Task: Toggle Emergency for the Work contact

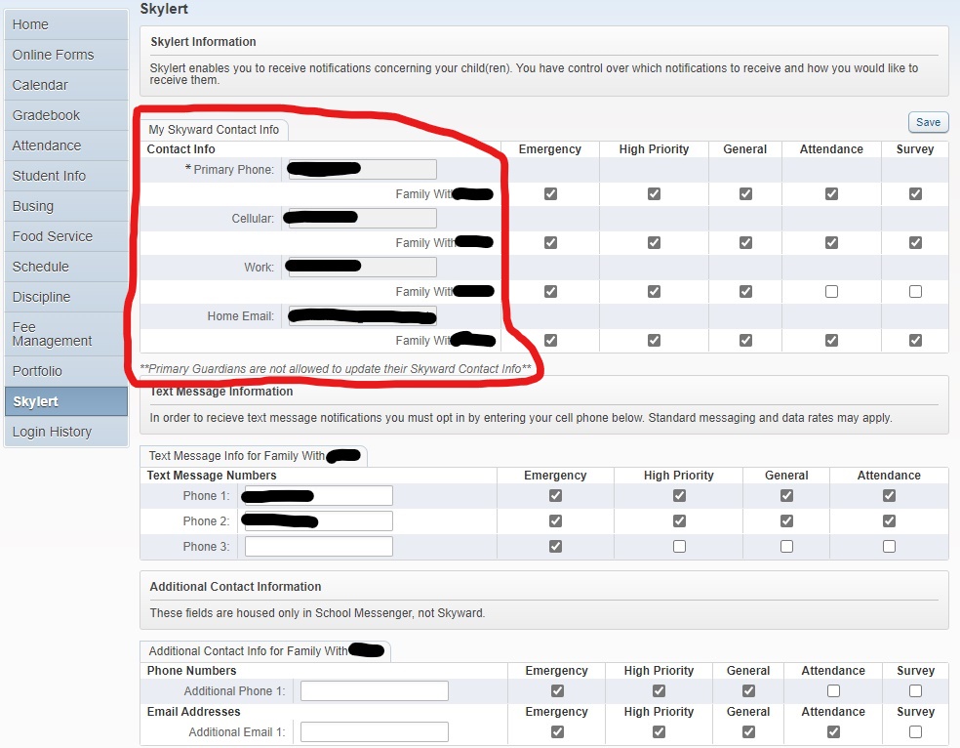Action: [550, 292]
